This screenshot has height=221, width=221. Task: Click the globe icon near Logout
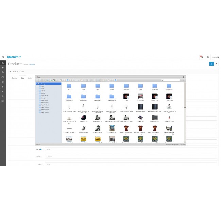click(x=208, y=57)
